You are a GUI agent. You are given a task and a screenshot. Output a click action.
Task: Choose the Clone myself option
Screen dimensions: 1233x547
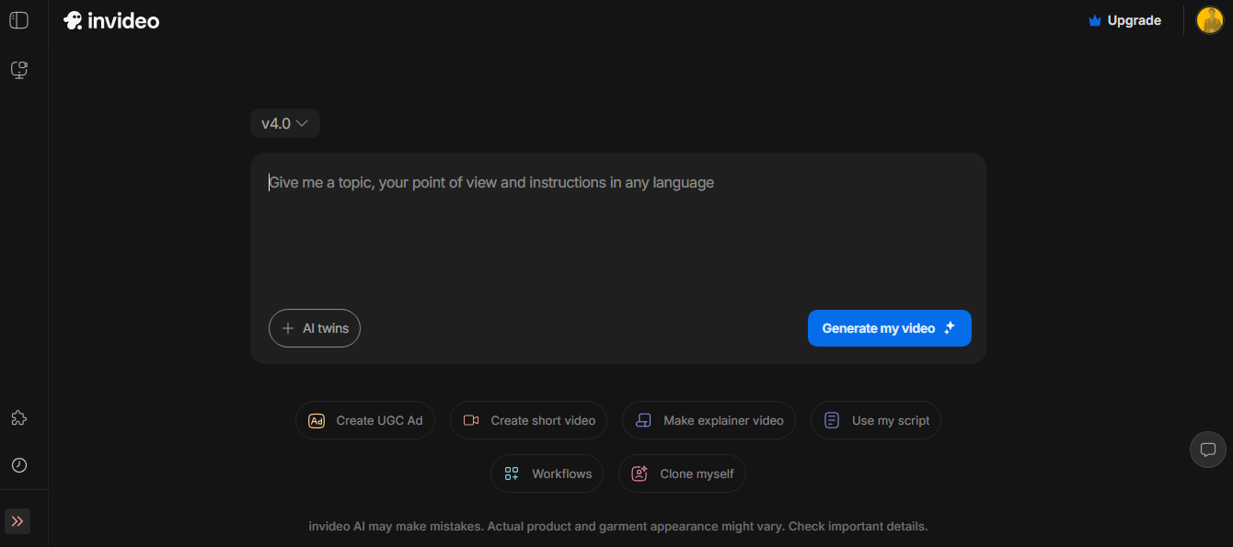point(682,473)
